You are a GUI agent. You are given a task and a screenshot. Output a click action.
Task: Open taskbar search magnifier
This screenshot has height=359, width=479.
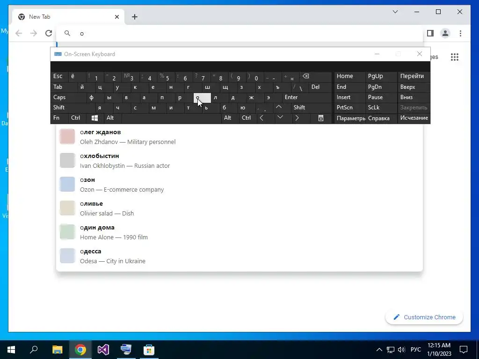coord(34,350)
